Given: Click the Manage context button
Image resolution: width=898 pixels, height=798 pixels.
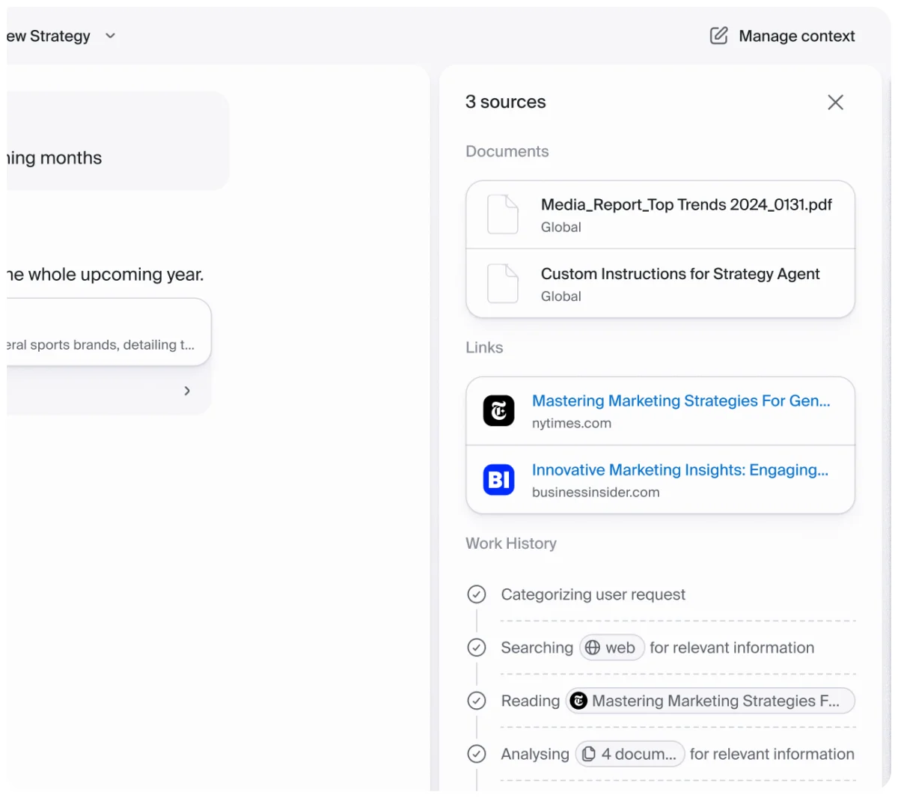Looking at the screenshot, I should 797,35.
